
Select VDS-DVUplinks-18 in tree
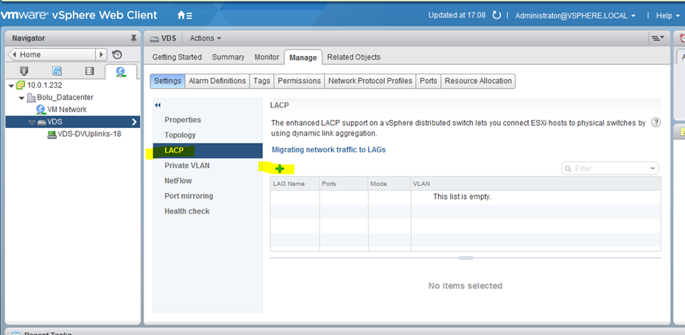90,135
